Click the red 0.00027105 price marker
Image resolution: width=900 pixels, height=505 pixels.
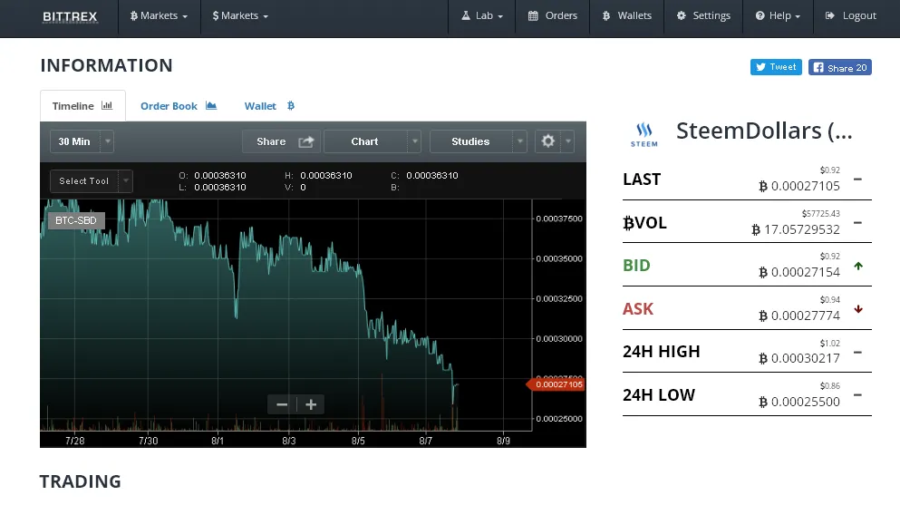(x=556, y=384)
